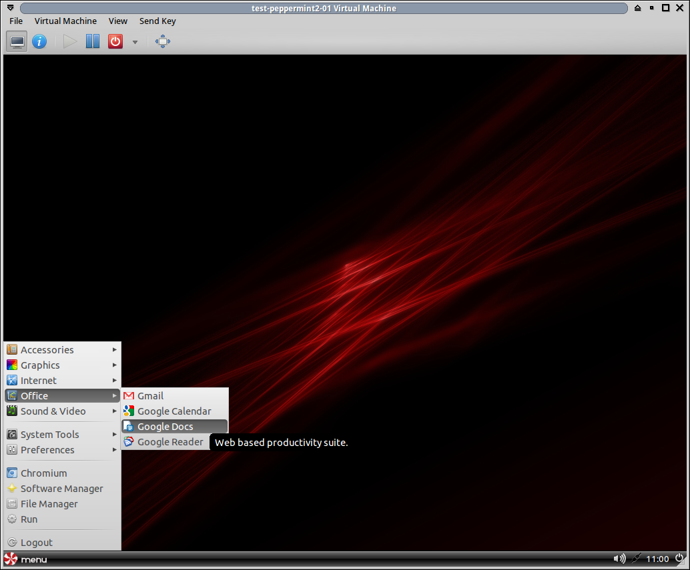Screen dimensions: 690x570
Task: Launch Google Docs
Action: coord(175,427)
